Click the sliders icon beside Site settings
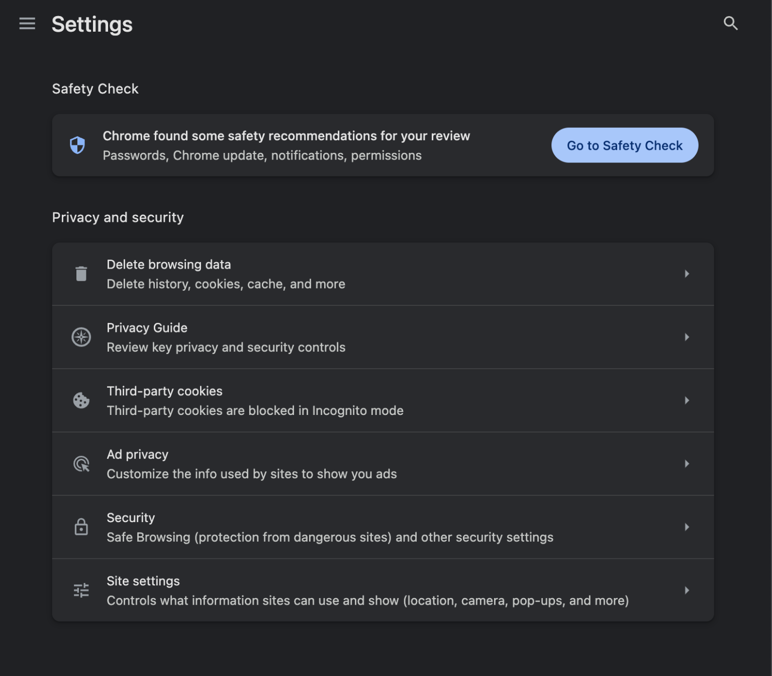 pyautogui.click(x=81, y=590)
